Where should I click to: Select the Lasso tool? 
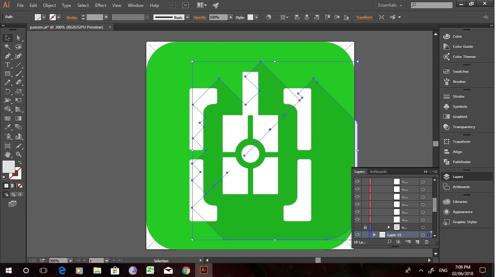18,47
